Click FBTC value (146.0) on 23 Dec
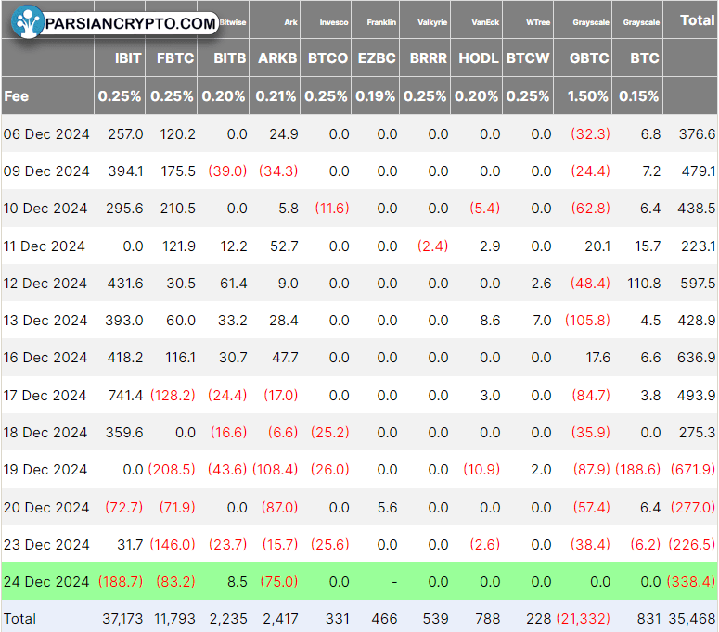Image resolution: width=719 pixels, height=632 pixels. [x=173, y=545]
